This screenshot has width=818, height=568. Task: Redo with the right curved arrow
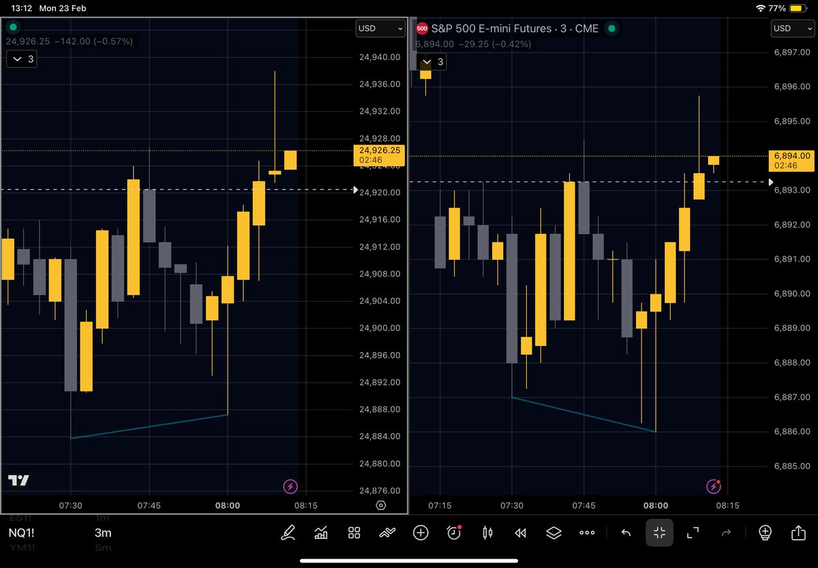[x=726, y=533]
